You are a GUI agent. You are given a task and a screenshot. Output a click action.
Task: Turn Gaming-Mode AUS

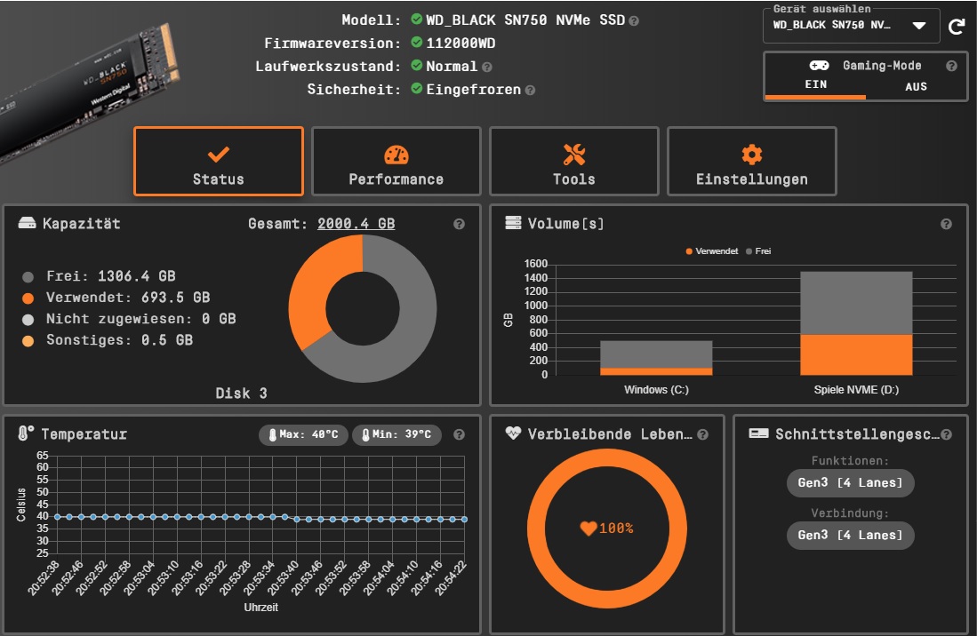click(916, 86)
